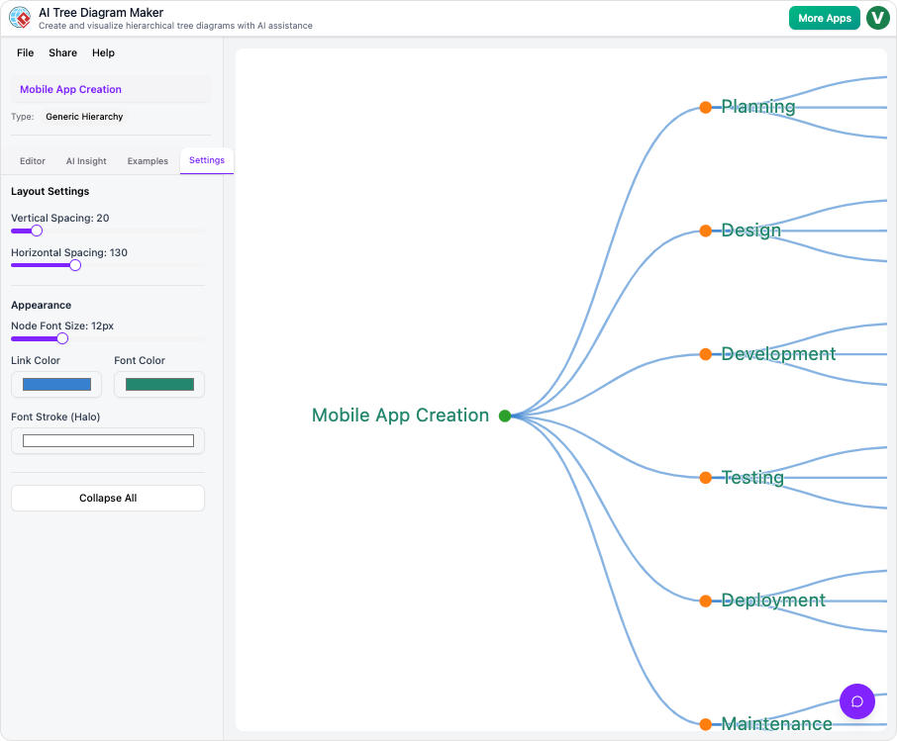Open the Link Color swatch picker
The height and width of the screenshot is (741, 897).
tap(55, 384)
